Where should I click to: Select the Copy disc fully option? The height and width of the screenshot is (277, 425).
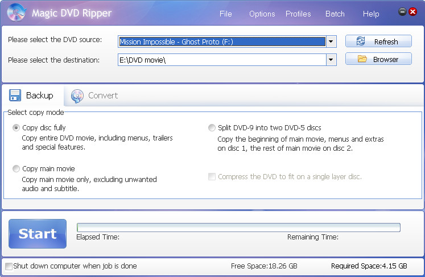pyautogui.click(x=16, y=127)
